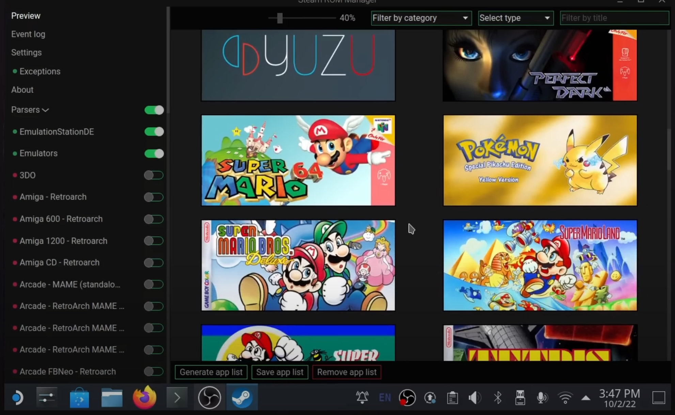675x415 pixels.
Task: Toggle the Parsers master switch
Action: coord(154,110)
